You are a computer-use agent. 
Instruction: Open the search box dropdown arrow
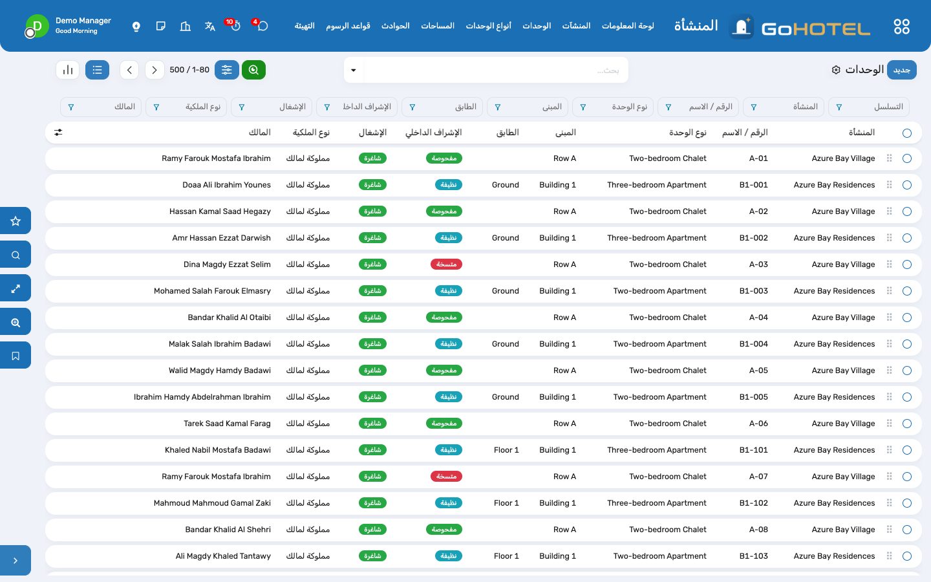point(354,70)
